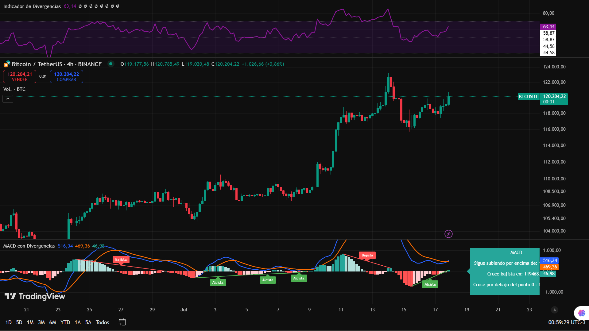Select the 6M time range
The width and height of the screenshot is (589, 331).
point(53,322)
